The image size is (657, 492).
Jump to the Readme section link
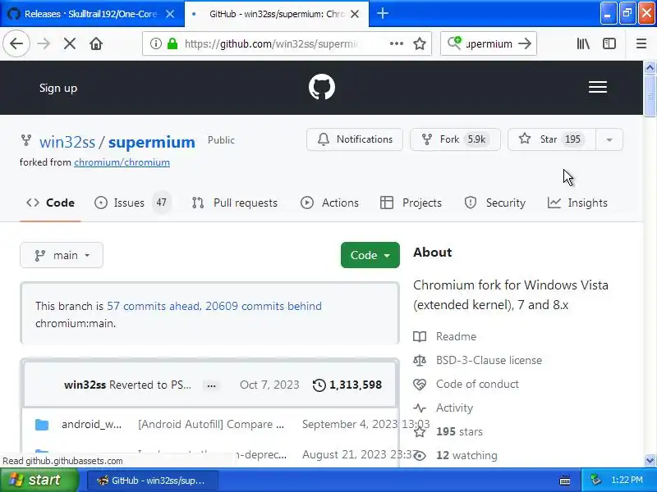(x=444, y=336)
